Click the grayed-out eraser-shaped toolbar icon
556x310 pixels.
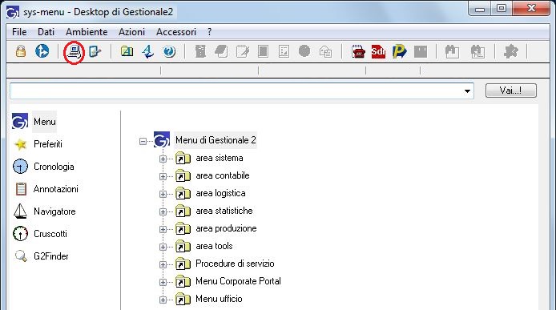(x=221, y=51)
